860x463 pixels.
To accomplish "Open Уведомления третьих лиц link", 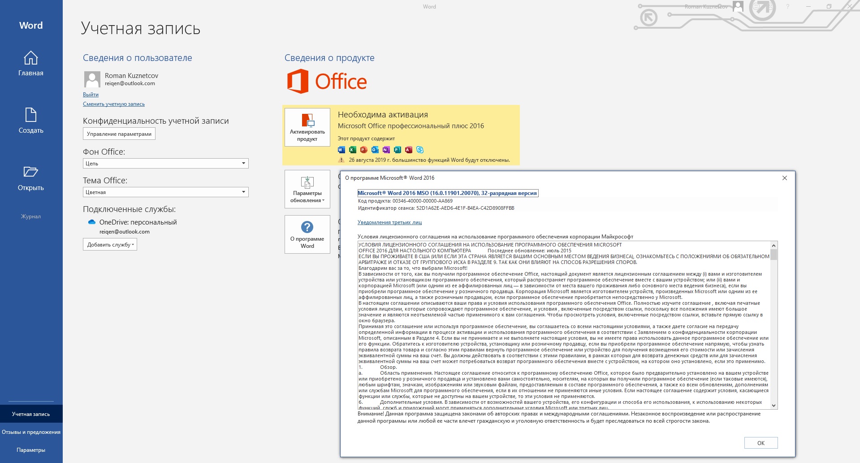I will click(x=389, y=222).
